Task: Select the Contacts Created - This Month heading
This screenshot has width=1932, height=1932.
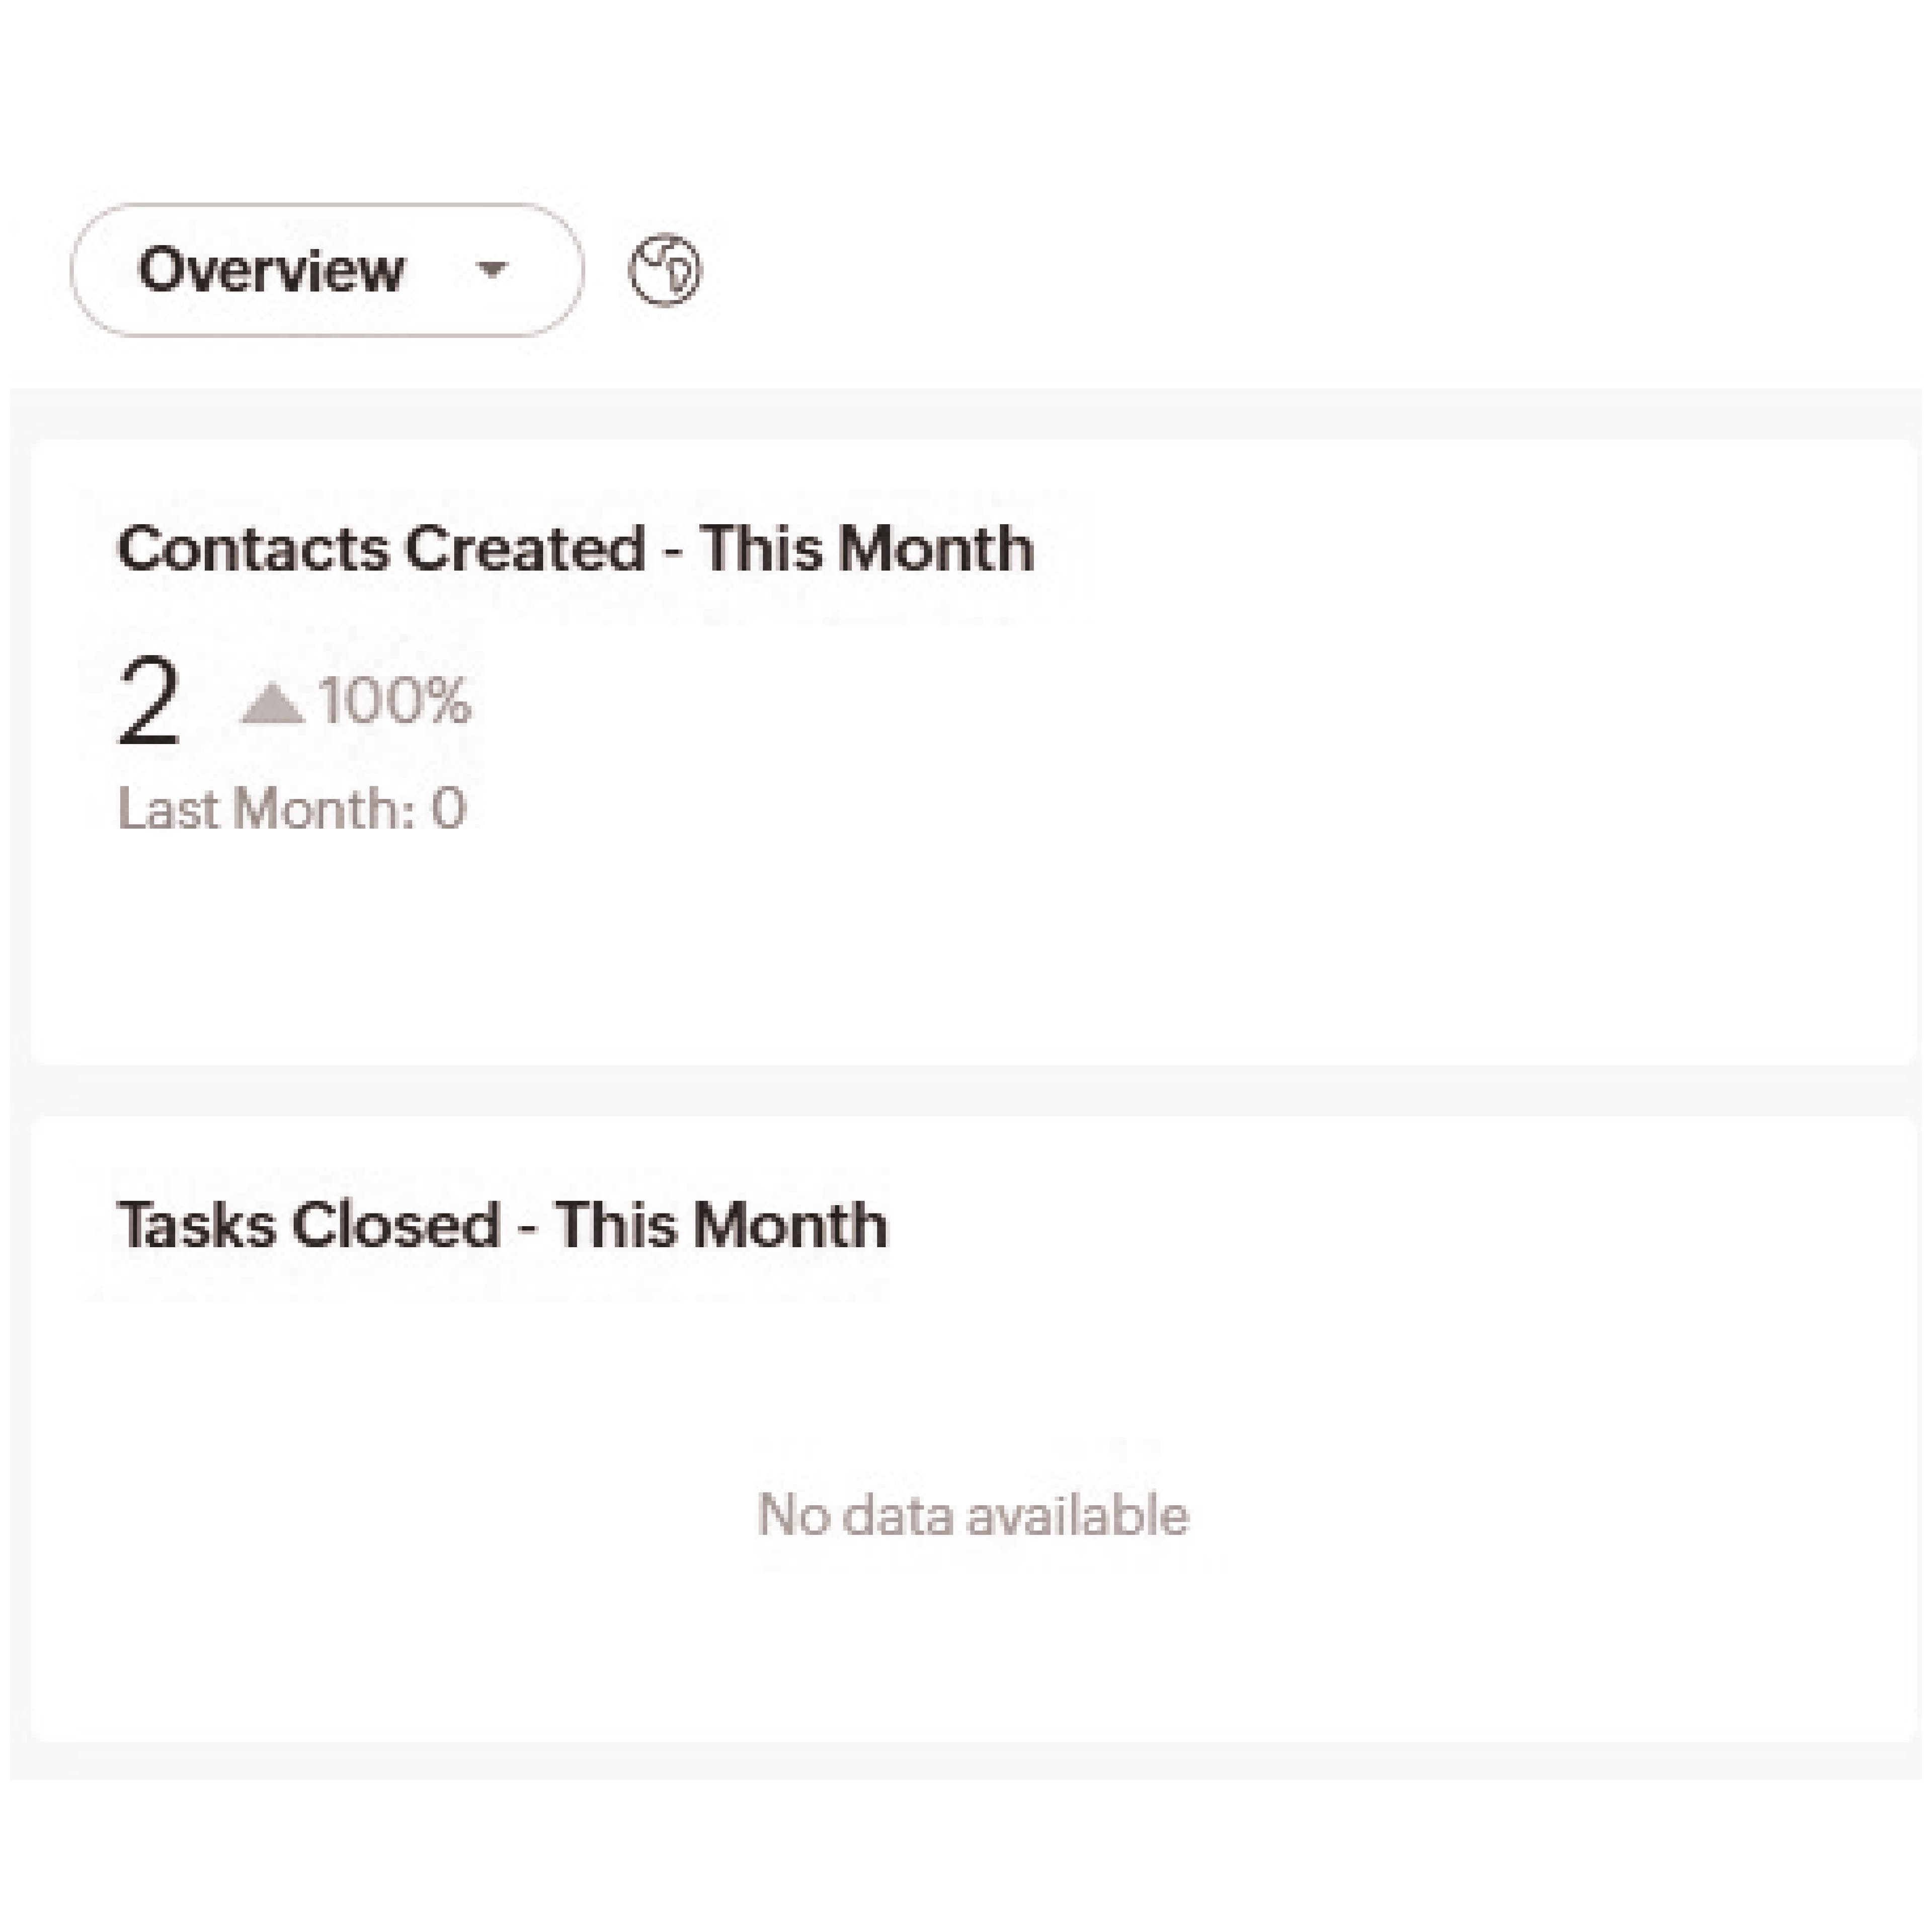Action: [x=576, y=548]
